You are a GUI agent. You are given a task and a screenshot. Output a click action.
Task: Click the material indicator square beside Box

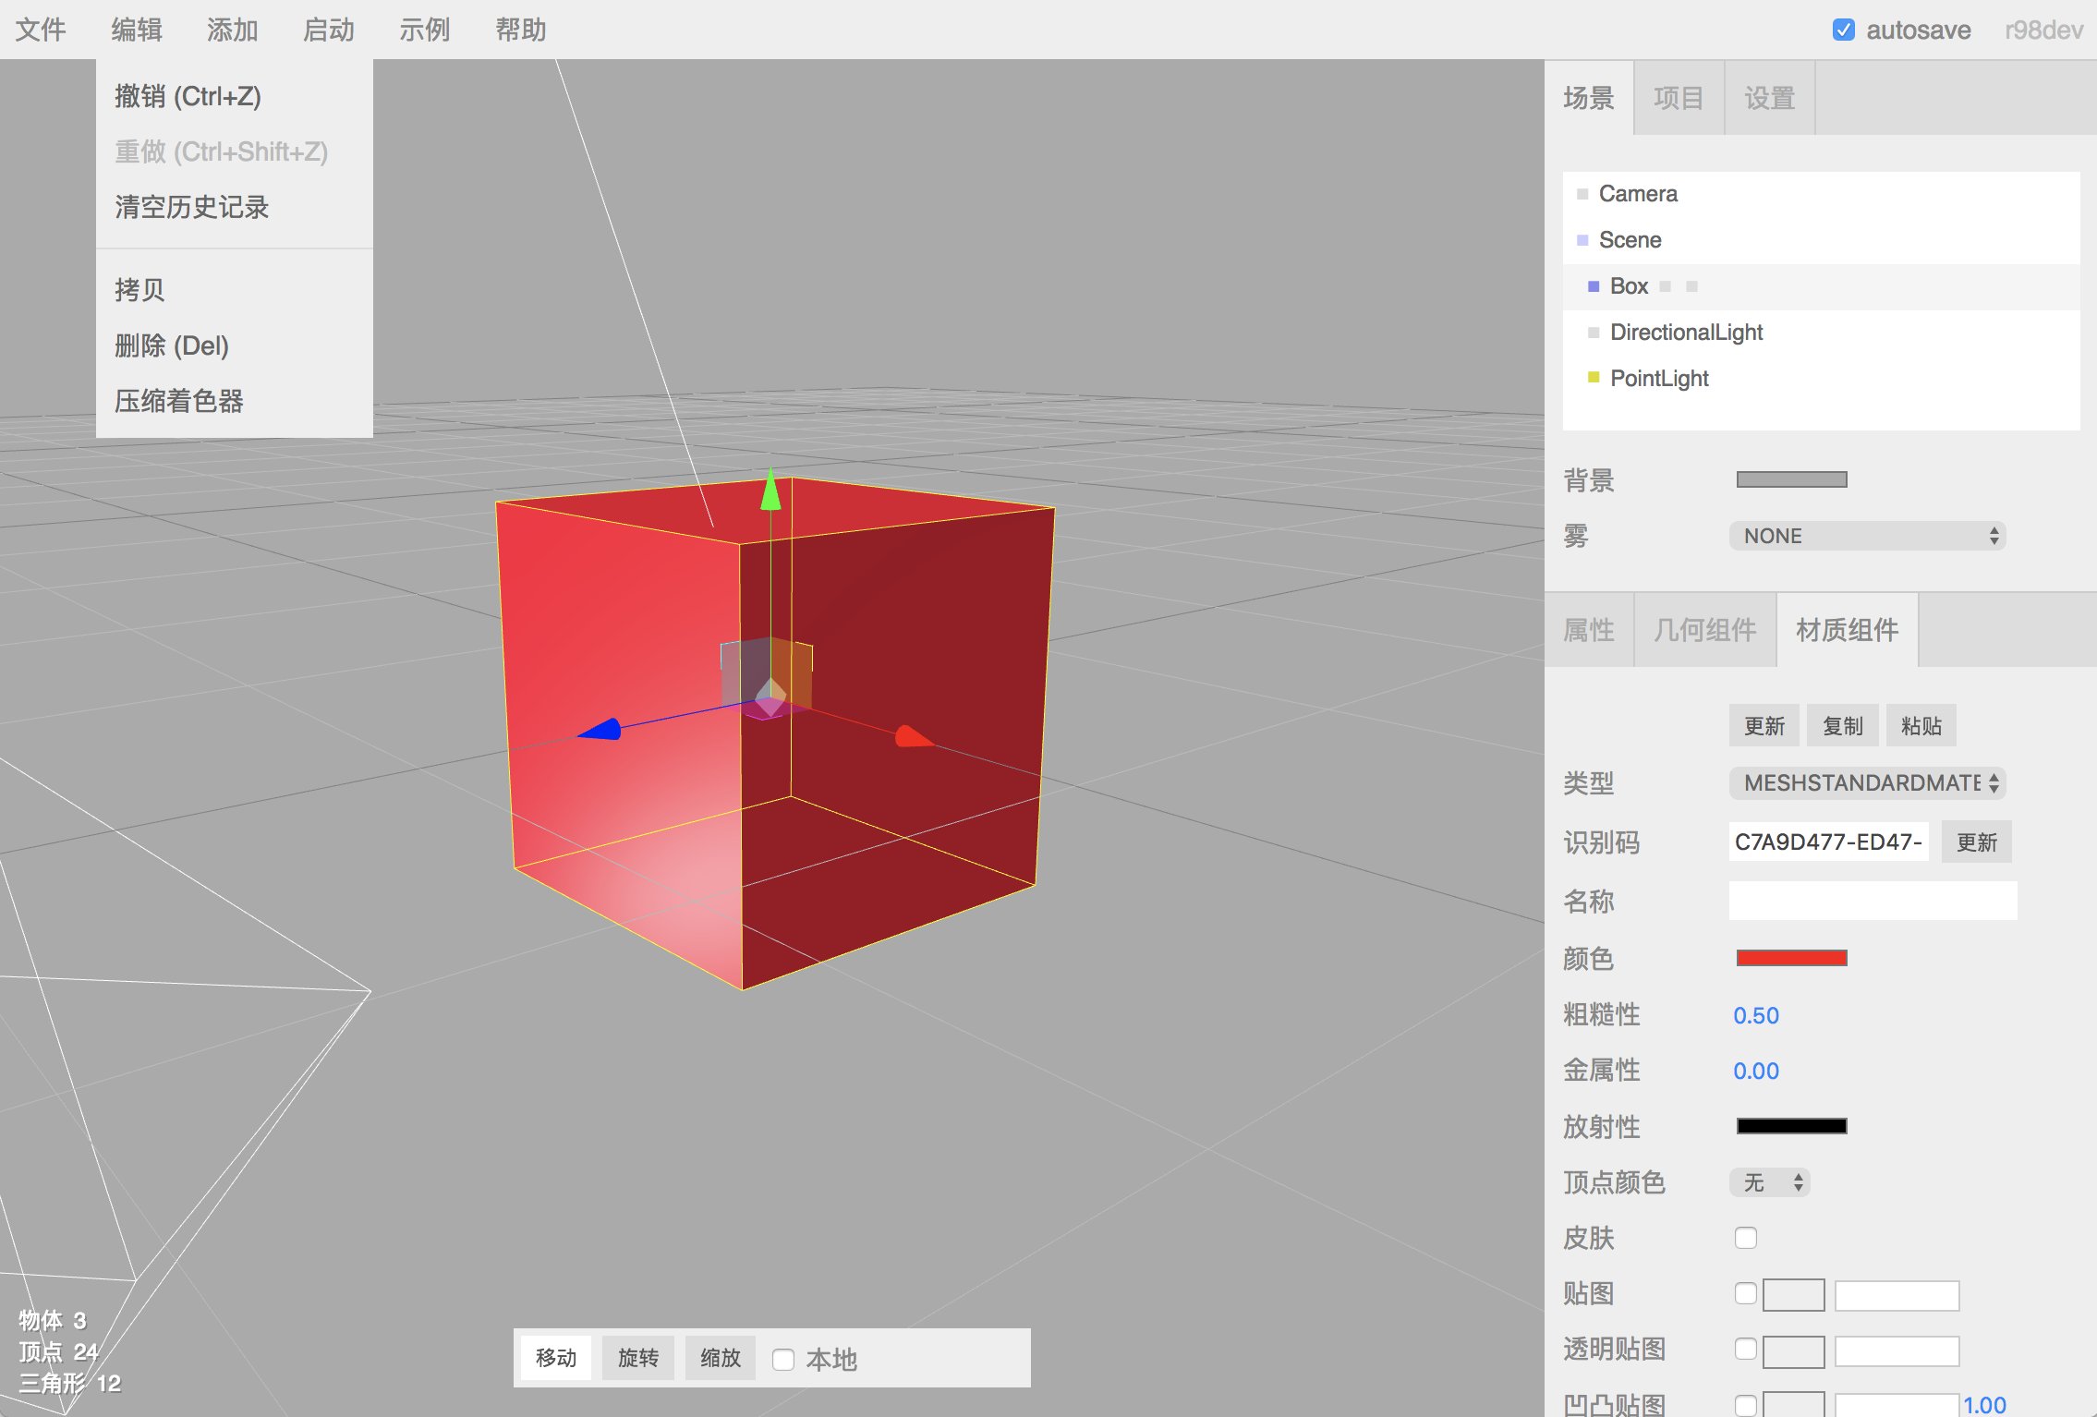[1691, 286]
